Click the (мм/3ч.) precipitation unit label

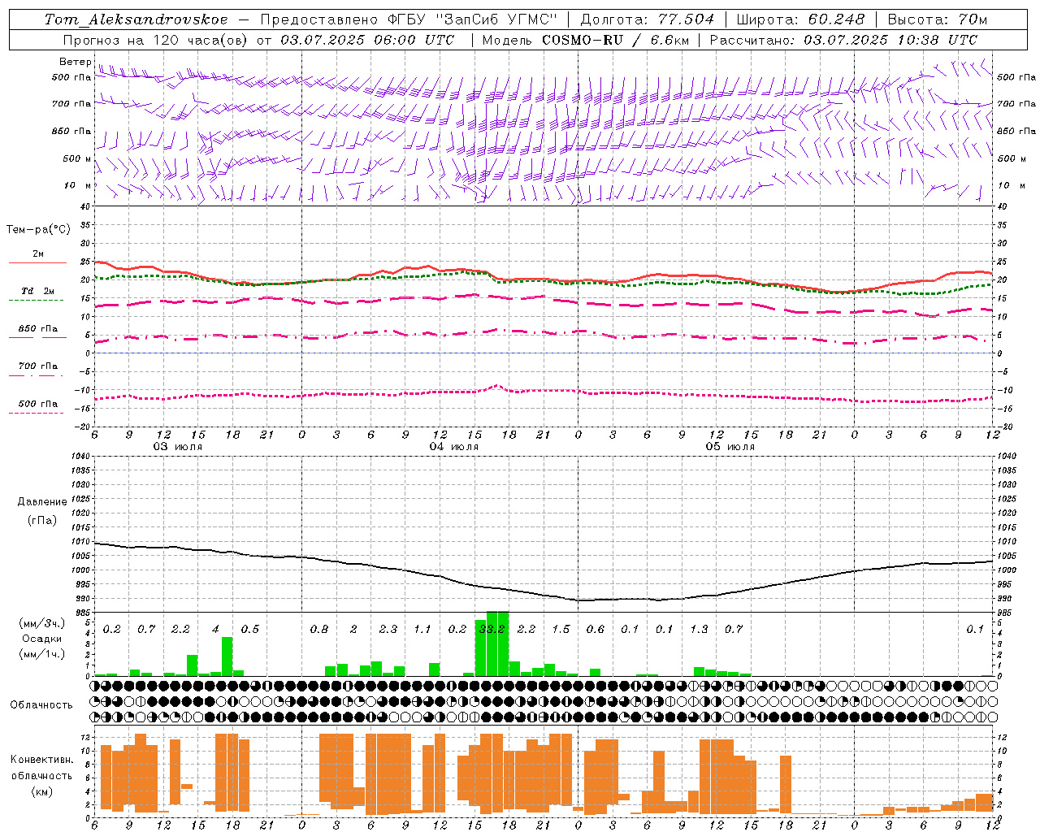(41, 624)
